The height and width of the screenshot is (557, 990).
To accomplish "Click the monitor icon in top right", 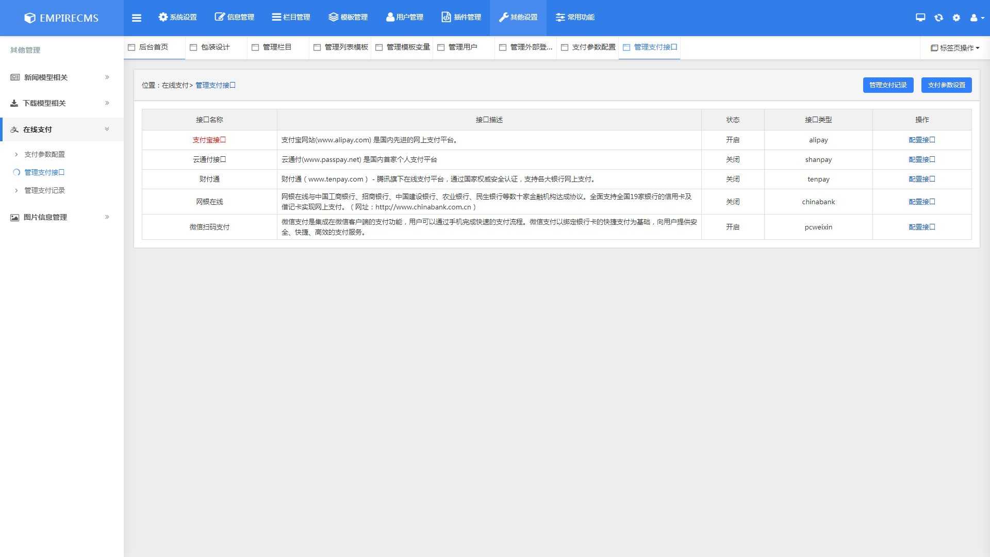I will tap(920, 18).
